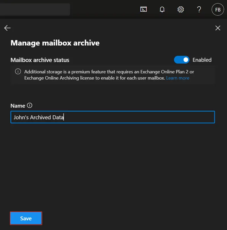227x230 pixels.
Task: Close the Manage mailbox archive panel
Action: [x=218, y=28]
